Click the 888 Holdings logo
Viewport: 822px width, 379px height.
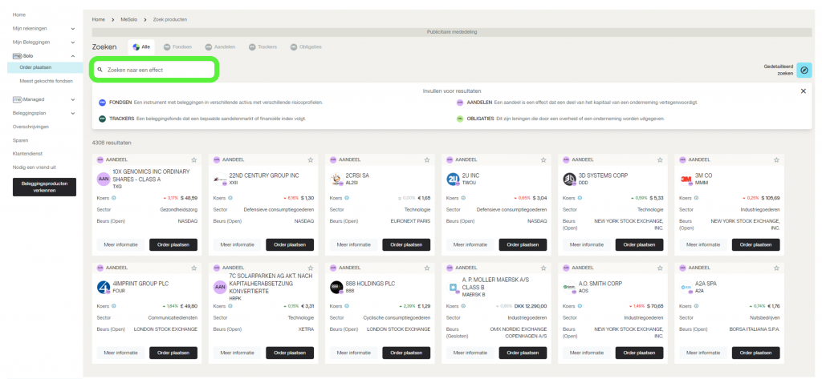click(336, 287)
